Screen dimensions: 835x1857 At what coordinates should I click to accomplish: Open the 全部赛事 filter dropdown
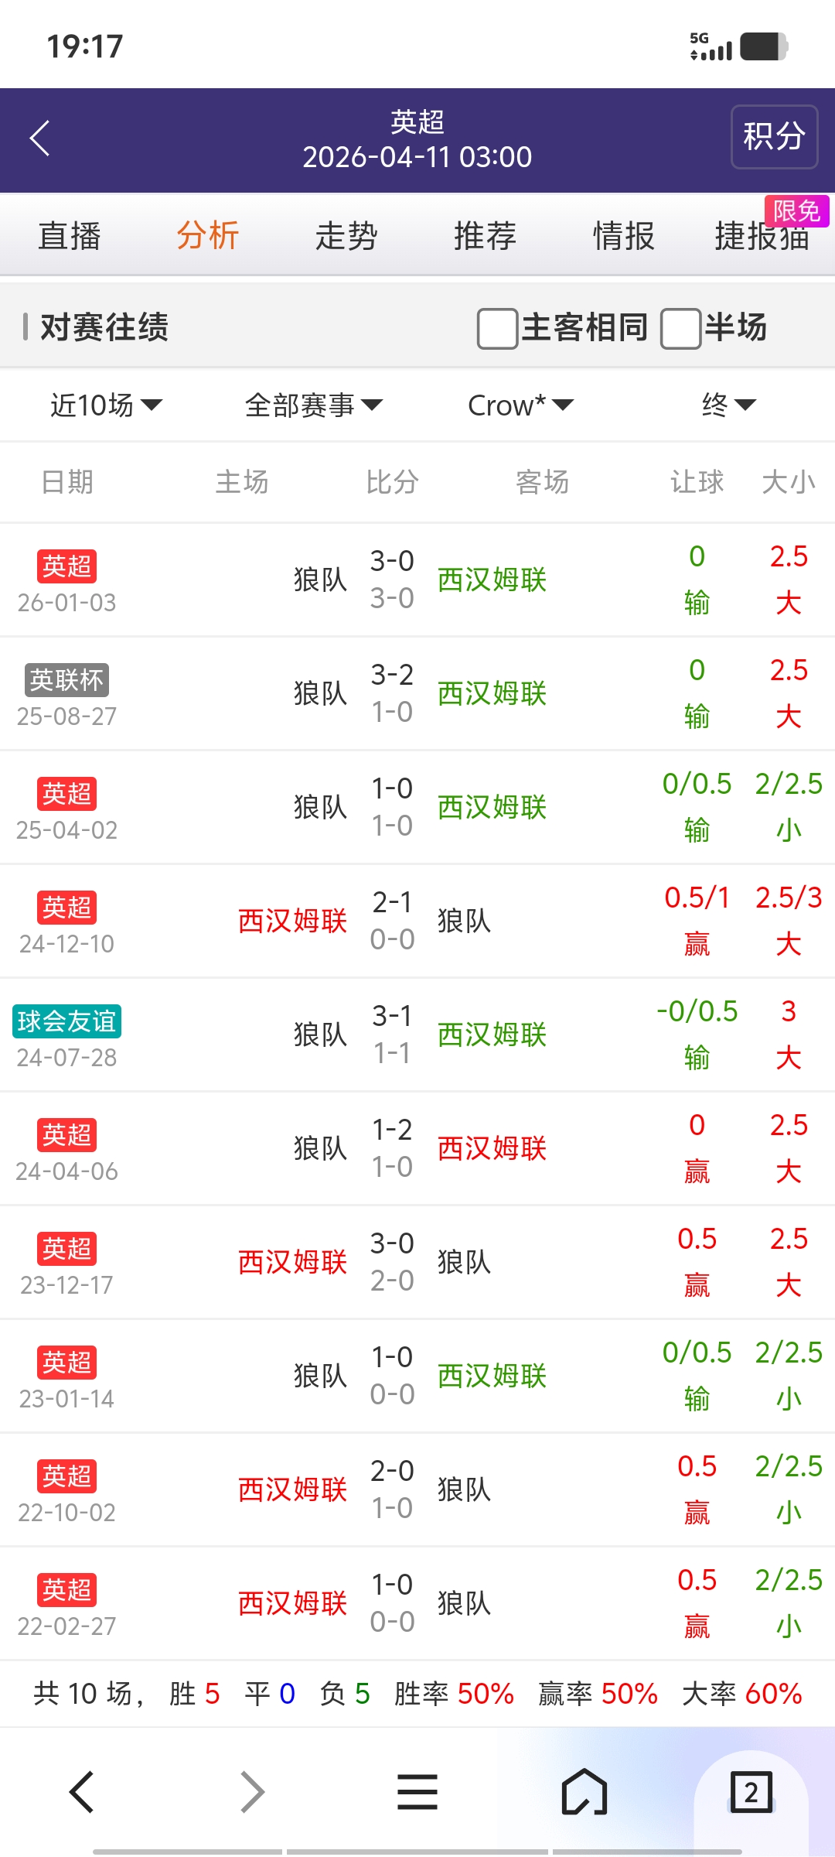click(x=313, y=405)
